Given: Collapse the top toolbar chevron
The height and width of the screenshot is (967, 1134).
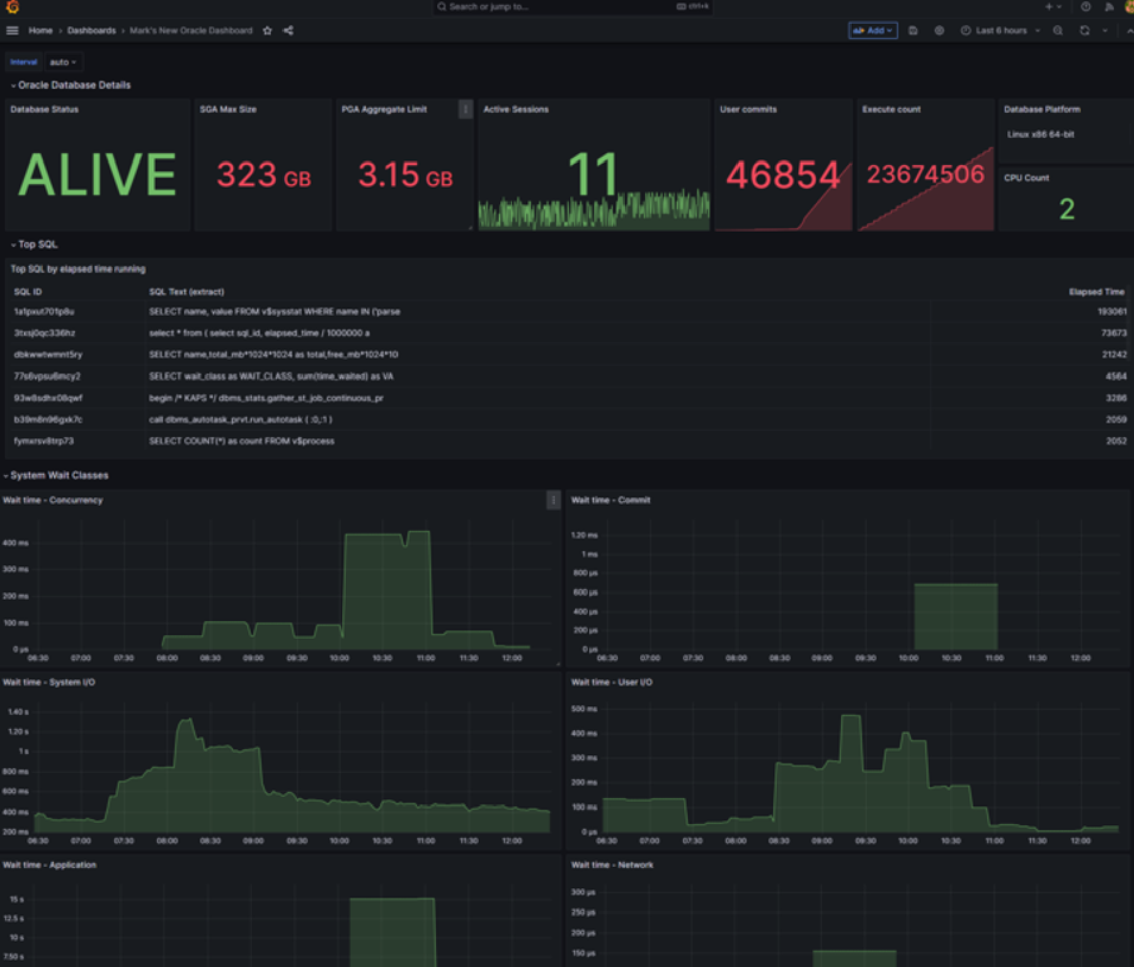Looking at the screenshot, I should coord(1129,30).
